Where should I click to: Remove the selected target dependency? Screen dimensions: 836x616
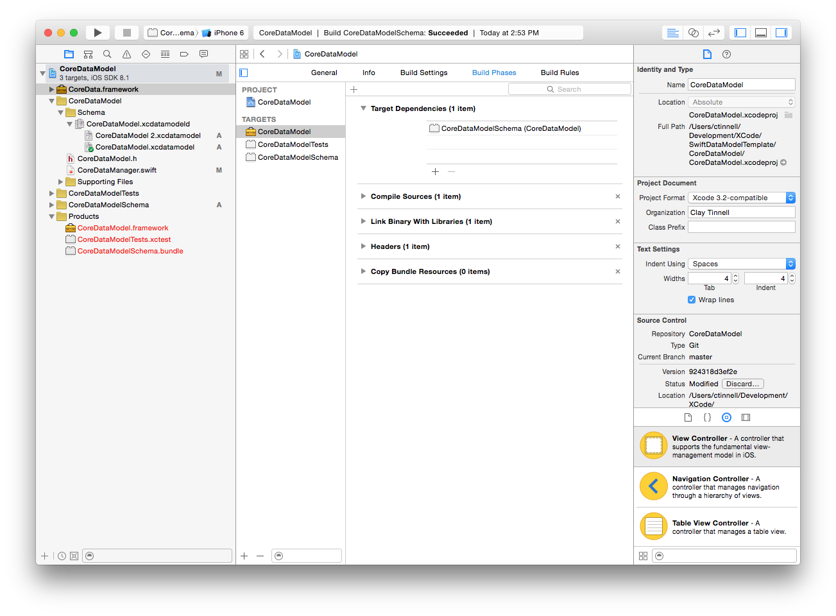pyautogui.click(x=451, y=172)
